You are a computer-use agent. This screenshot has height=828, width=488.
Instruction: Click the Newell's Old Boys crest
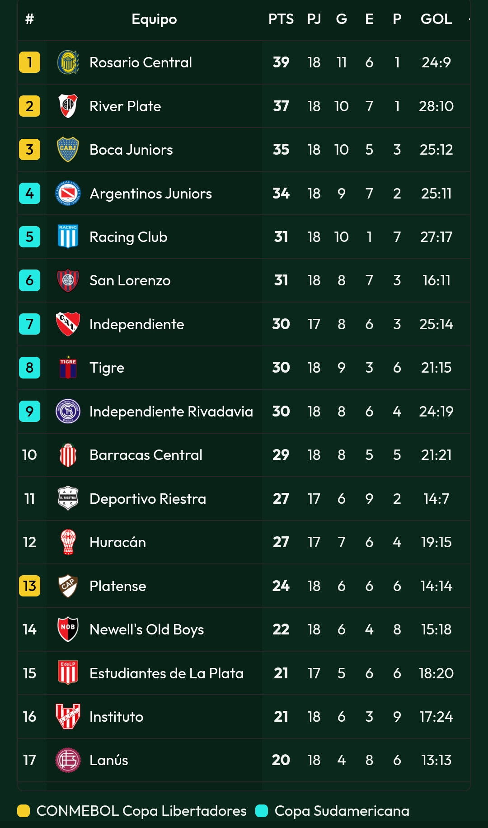tap(68, 629)
